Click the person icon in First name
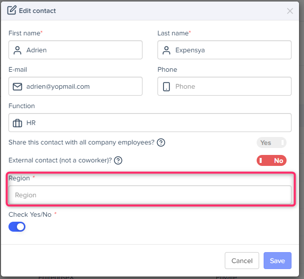The width and height of the screenshot is (304, 279). tap(17, 50)
